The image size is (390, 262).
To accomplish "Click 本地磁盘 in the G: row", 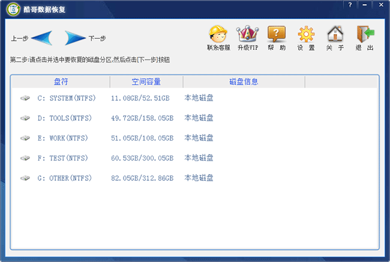I will 199,178.
